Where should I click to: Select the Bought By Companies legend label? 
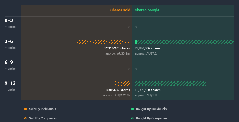point(152,118)
